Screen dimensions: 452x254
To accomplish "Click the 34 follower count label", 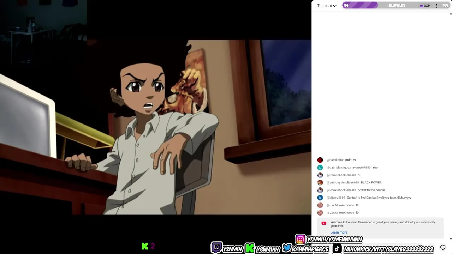I will tap(346, 5).
